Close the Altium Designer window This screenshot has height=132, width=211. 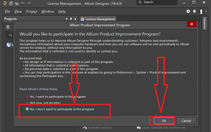(x=204, y=2)
